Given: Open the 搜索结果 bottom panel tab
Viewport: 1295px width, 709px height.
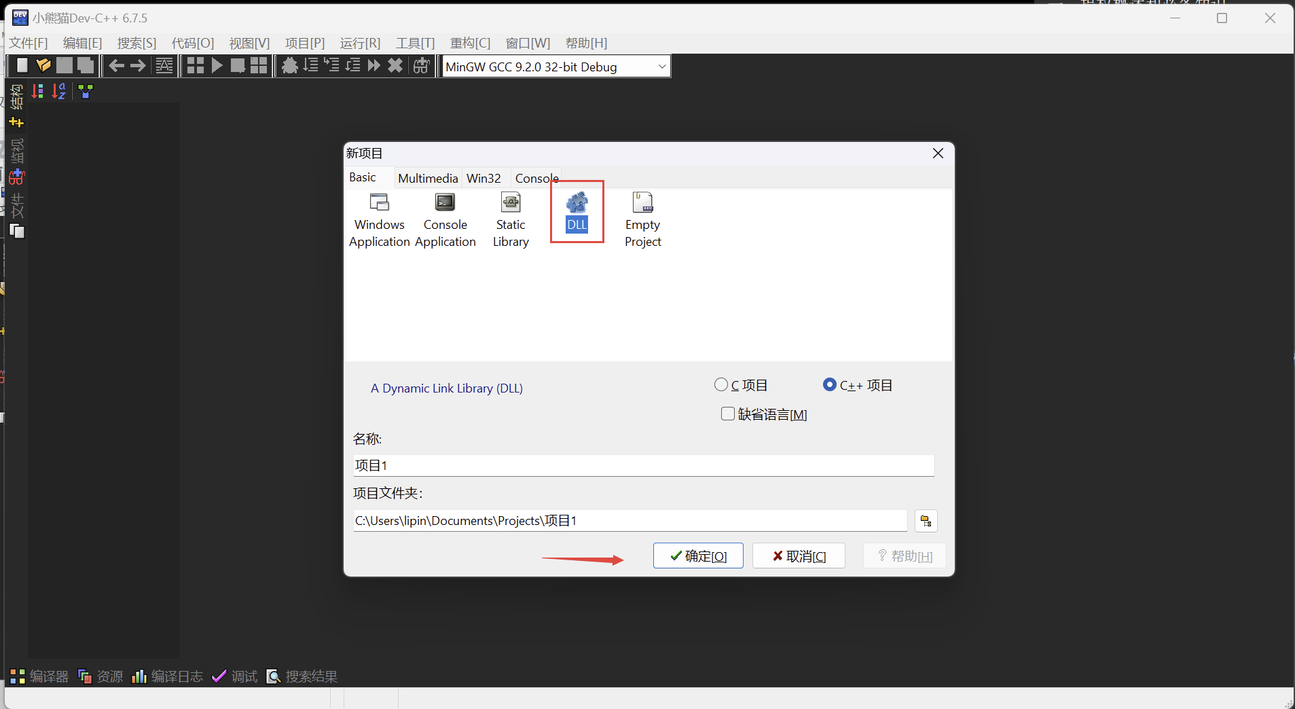Looking at the screenshot, I should (302, 676).
